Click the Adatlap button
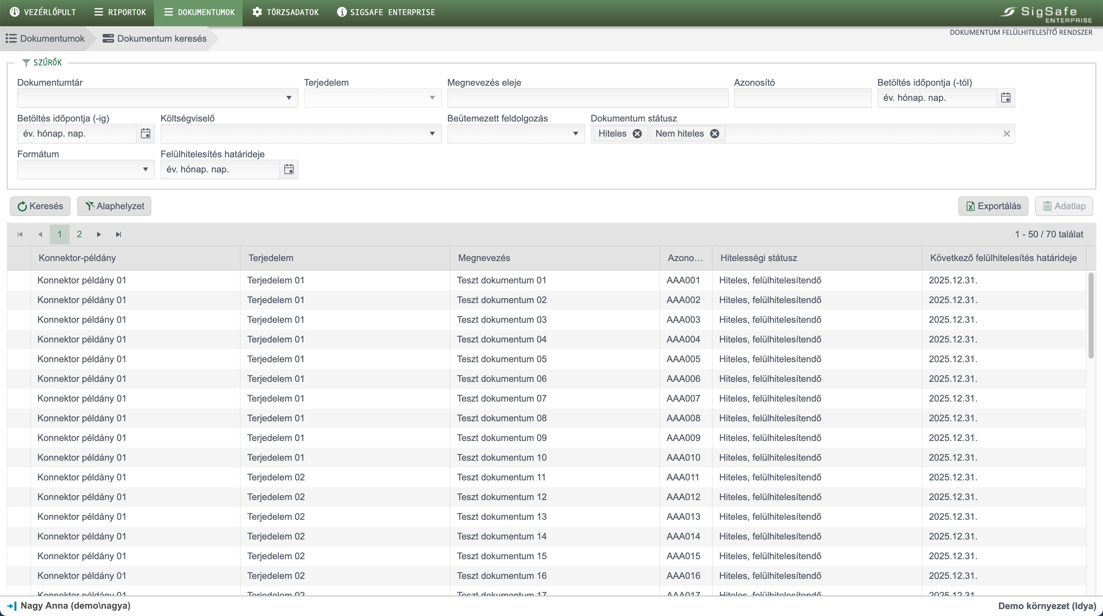This screenshot has height=616, width=1103. click(1064, 206)
